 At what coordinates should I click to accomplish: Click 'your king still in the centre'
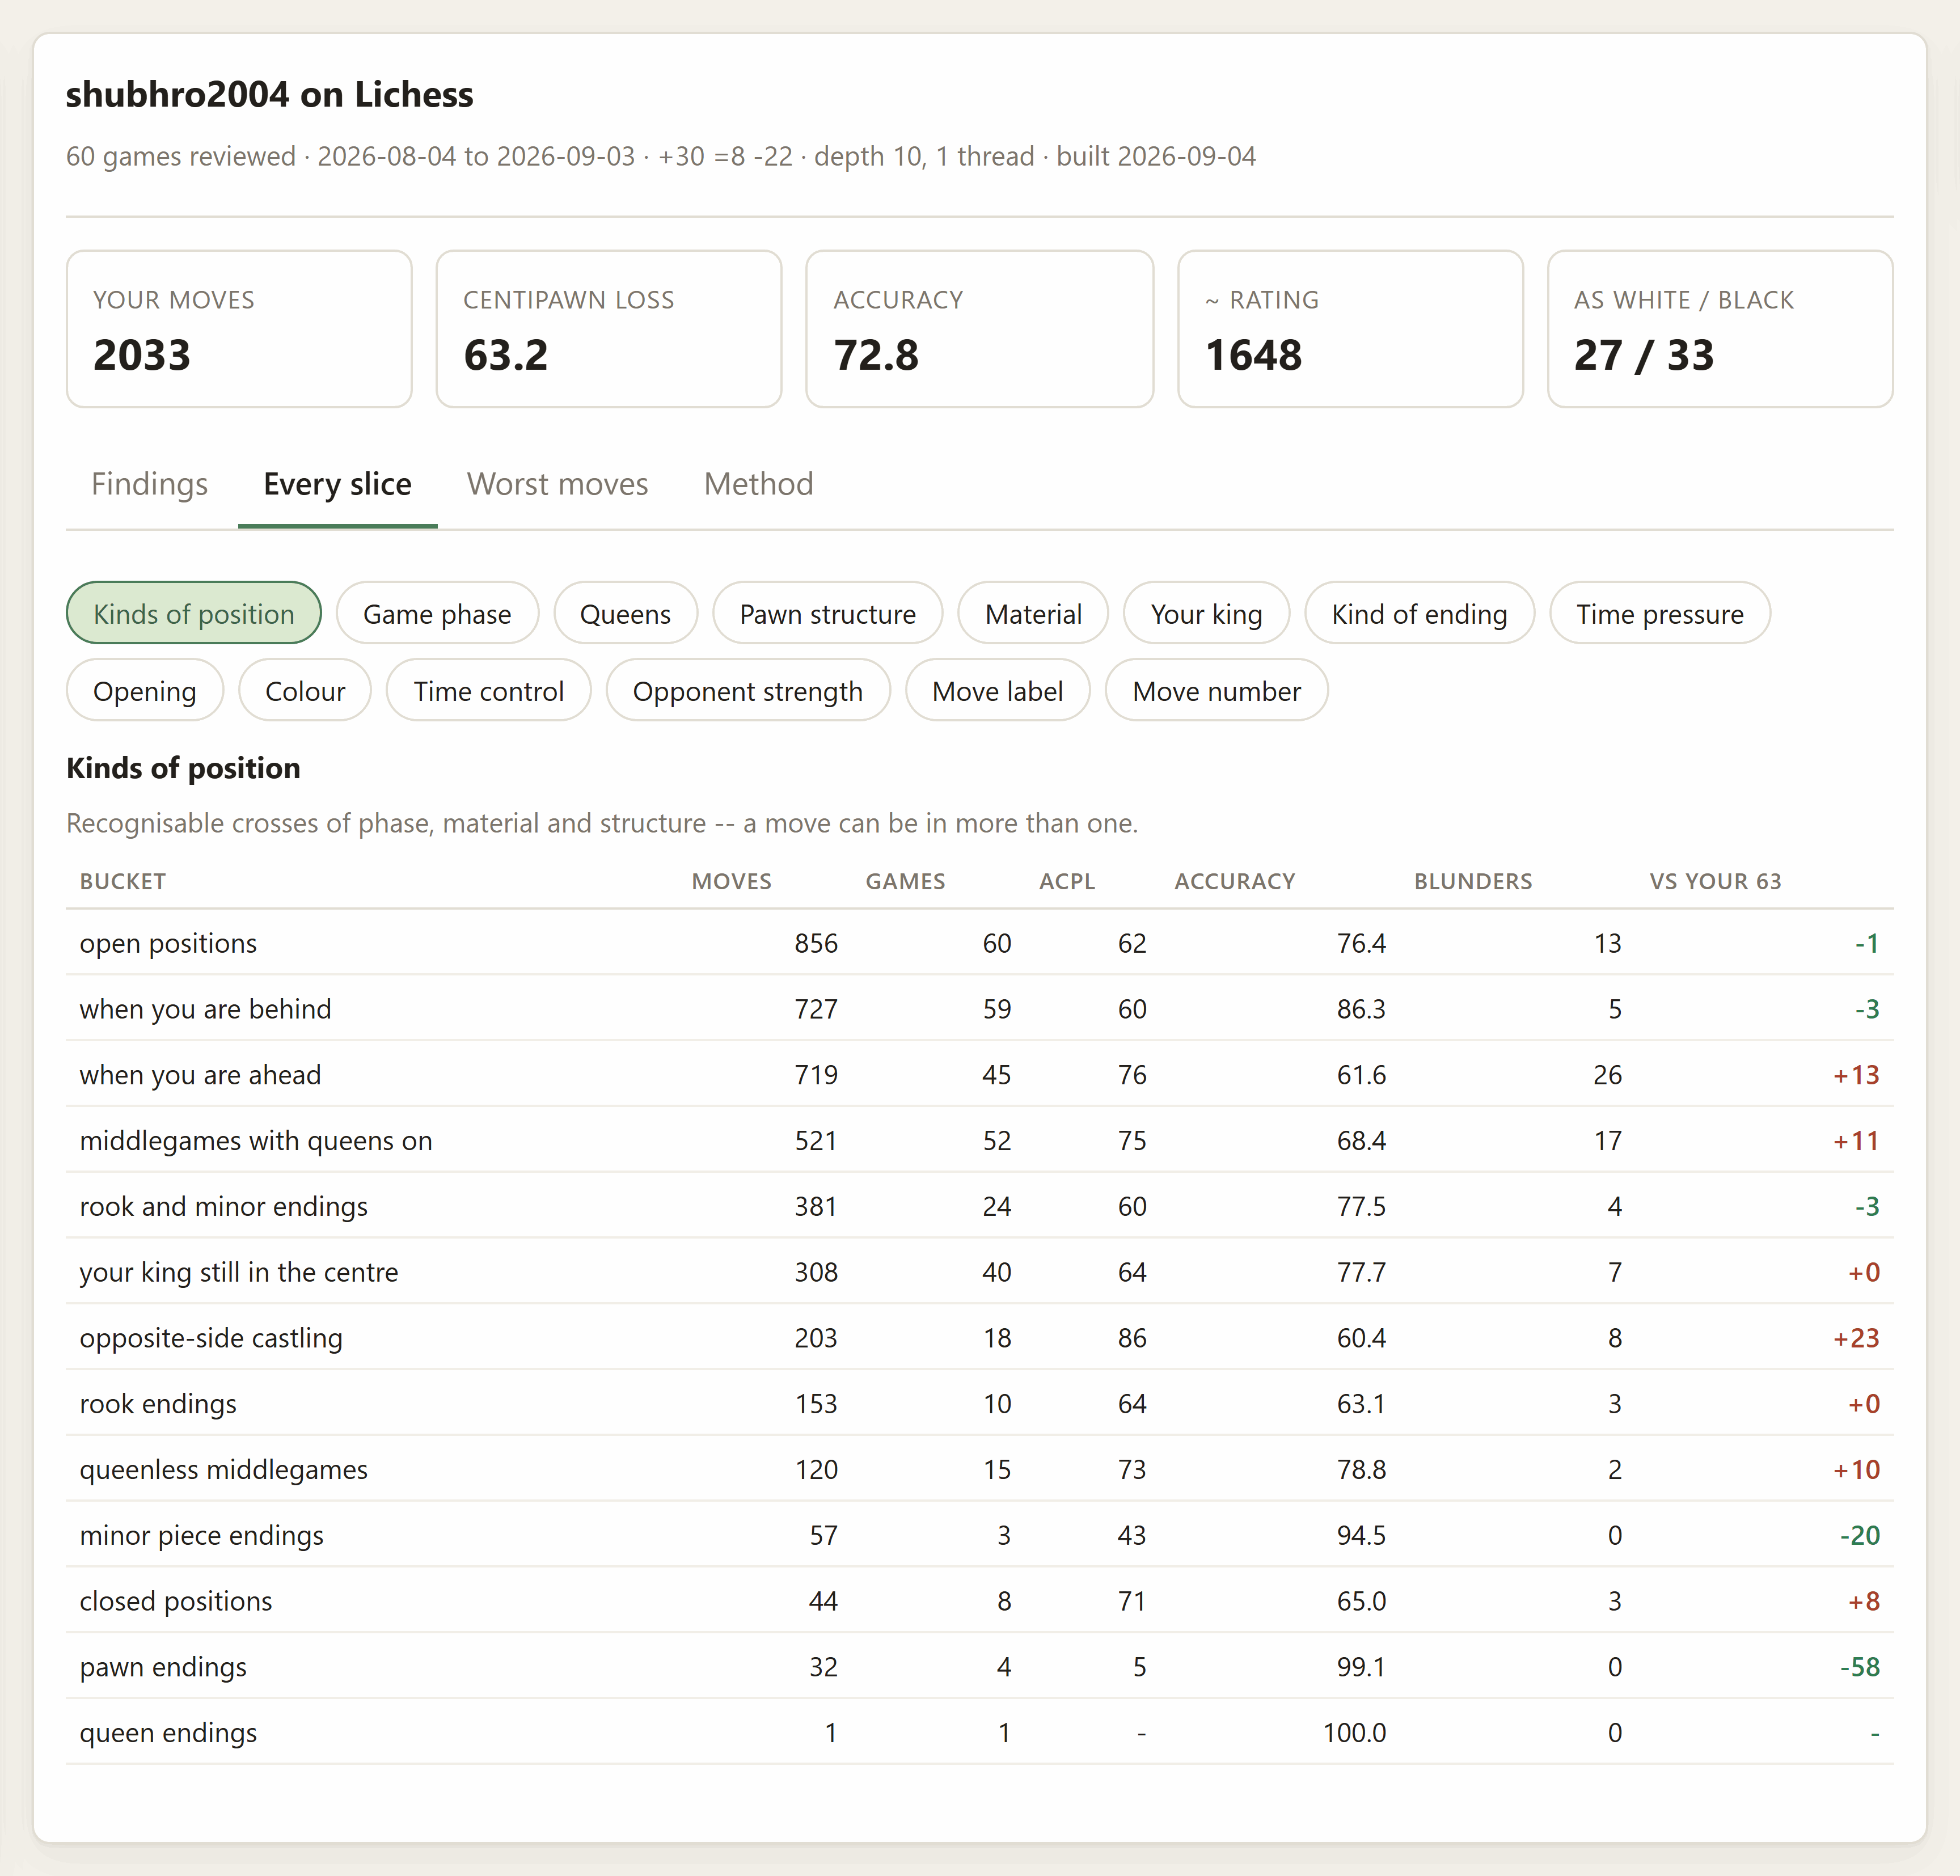click(239, 1272)
